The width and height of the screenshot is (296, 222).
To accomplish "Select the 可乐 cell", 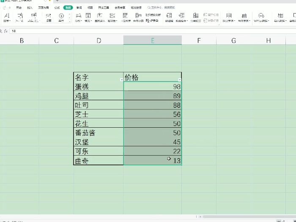I will [99, 151].
